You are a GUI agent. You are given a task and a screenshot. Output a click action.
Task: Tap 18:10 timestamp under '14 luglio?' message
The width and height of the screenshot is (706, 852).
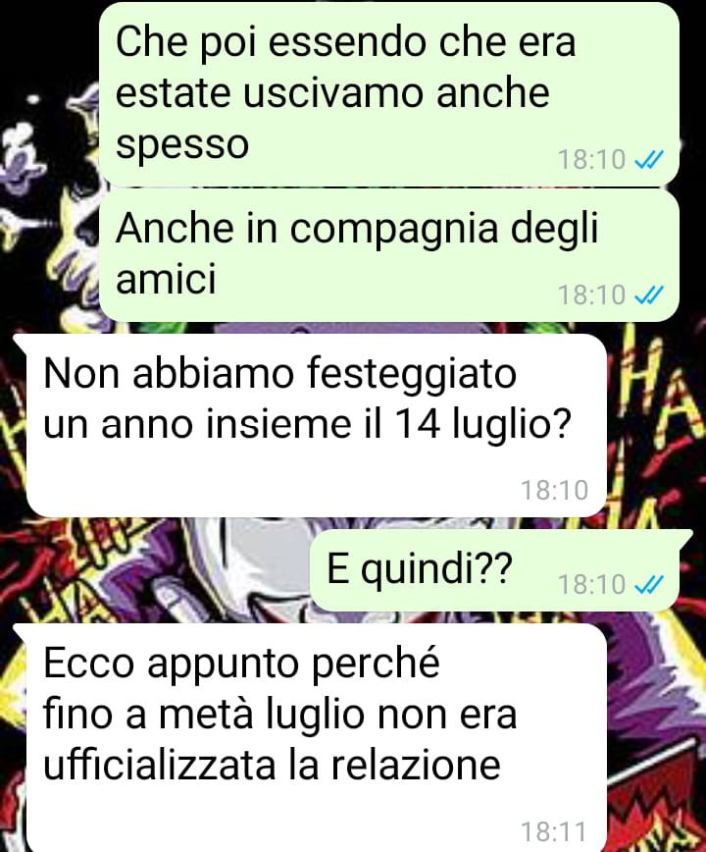click(555, 490)
